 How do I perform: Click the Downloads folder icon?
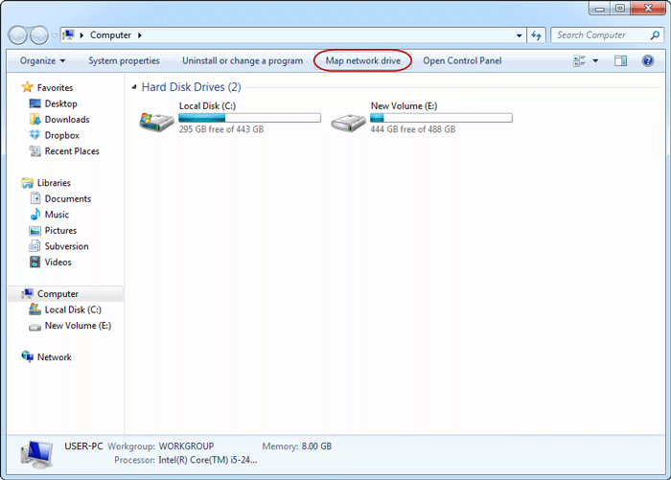click(x=35, y=119)
